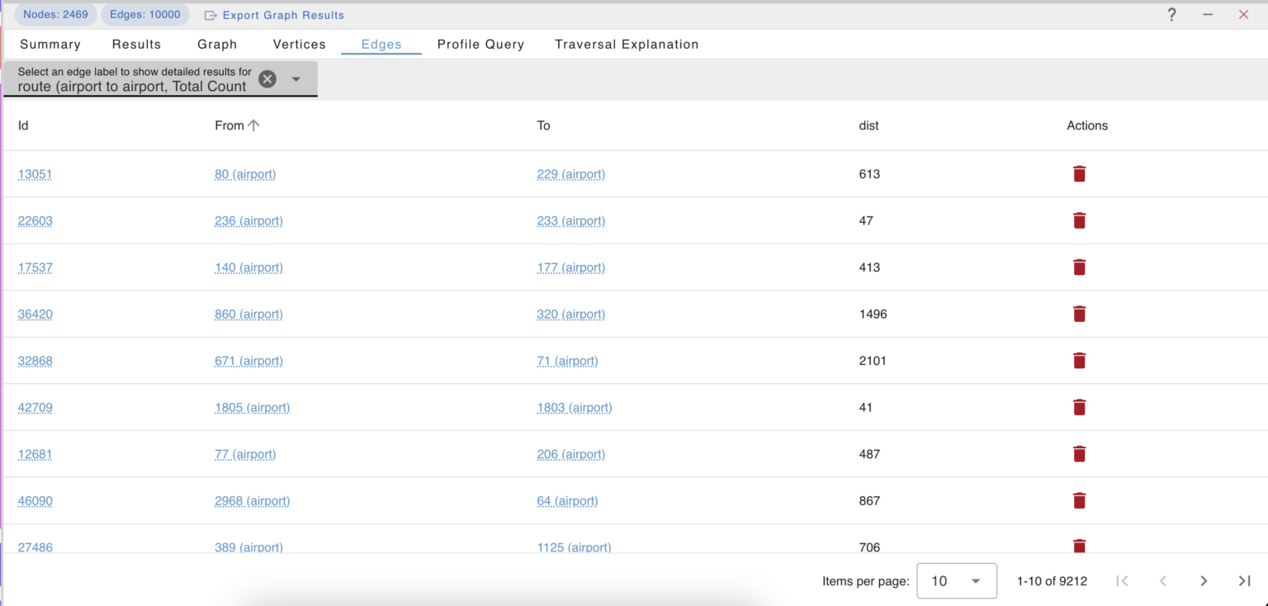Delete edge 46090 using its trash icon

[1079, 500]
